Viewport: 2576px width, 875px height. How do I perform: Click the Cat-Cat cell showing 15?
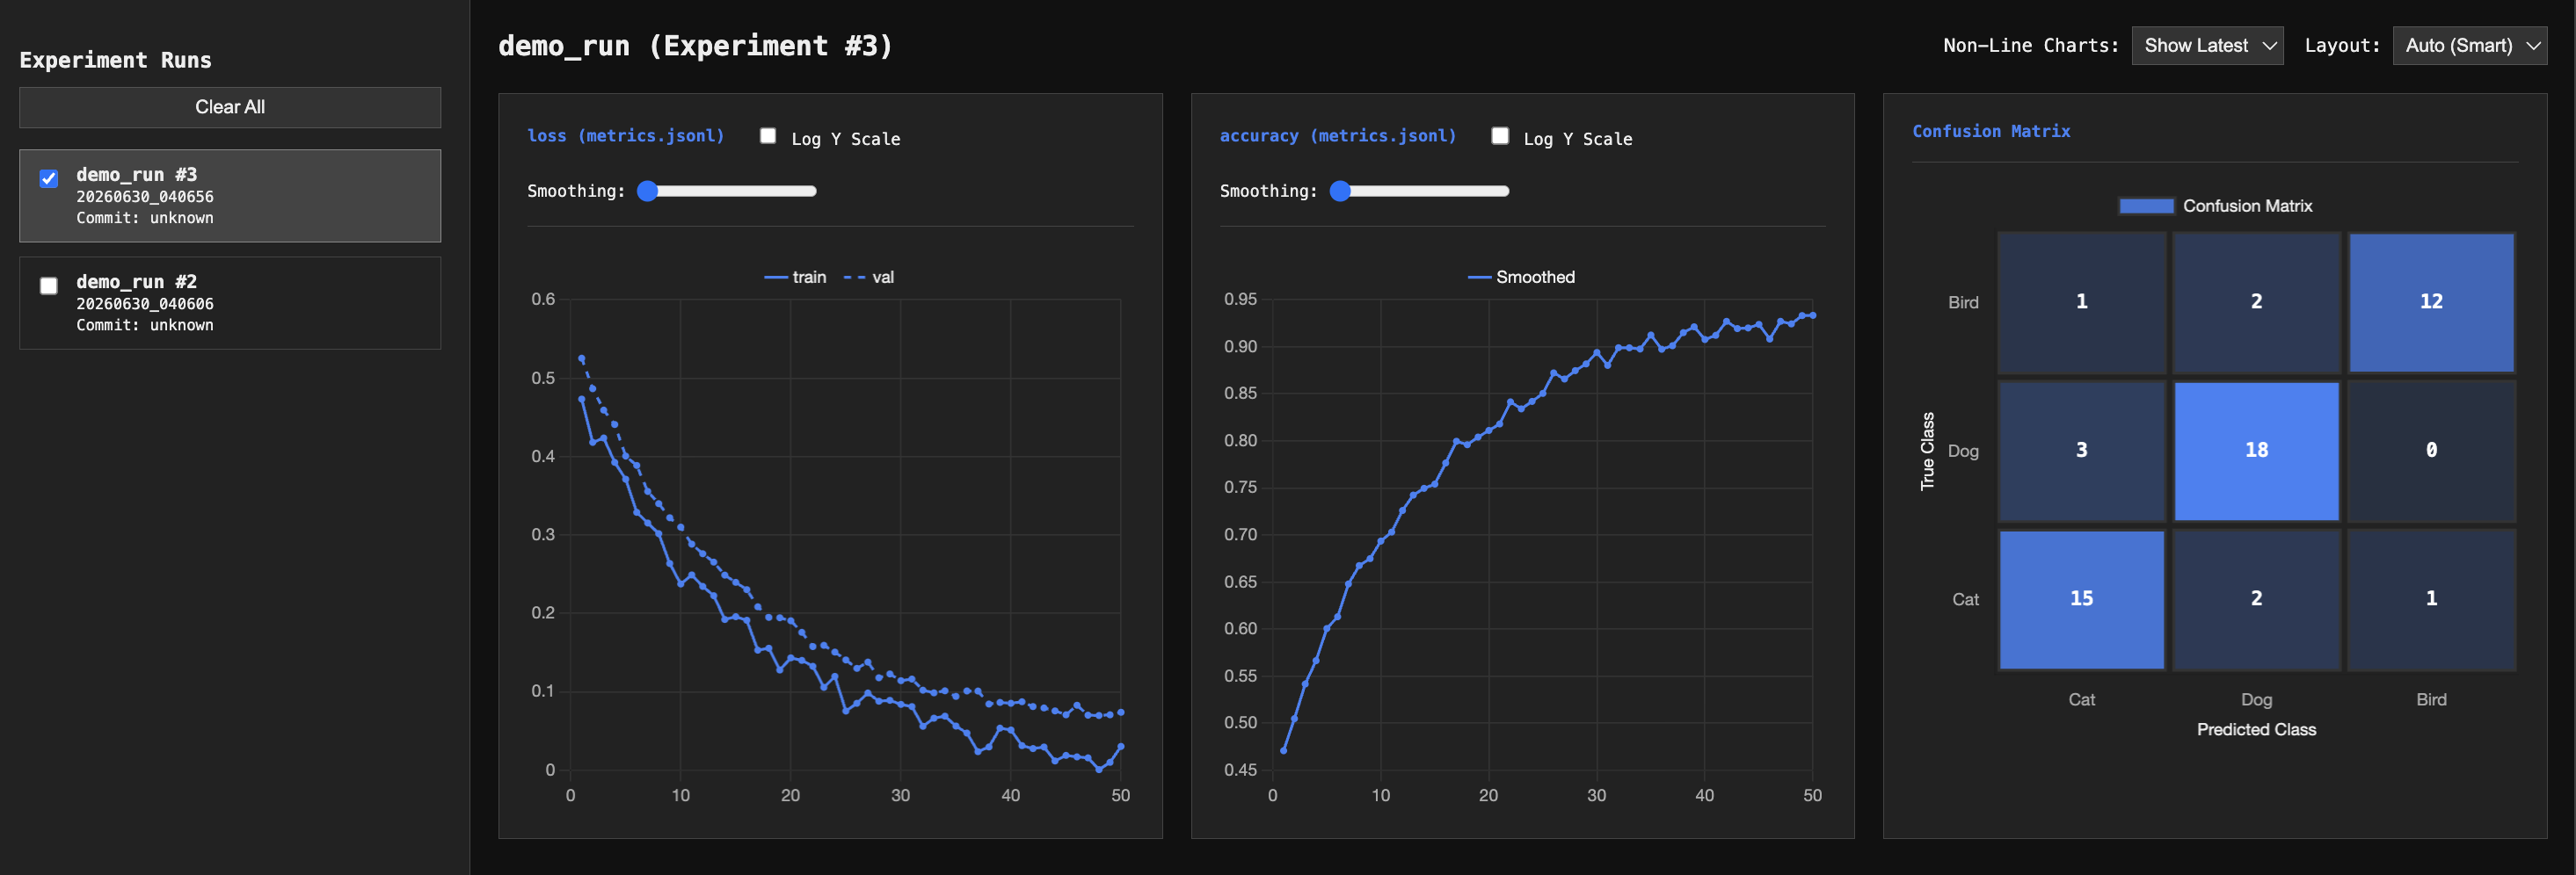click(x=2082, y=599)
